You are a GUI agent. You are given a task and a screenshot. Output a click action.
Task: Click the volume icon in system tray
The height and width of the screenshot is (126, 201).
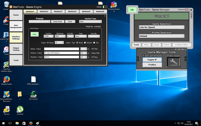coord(182,123)
